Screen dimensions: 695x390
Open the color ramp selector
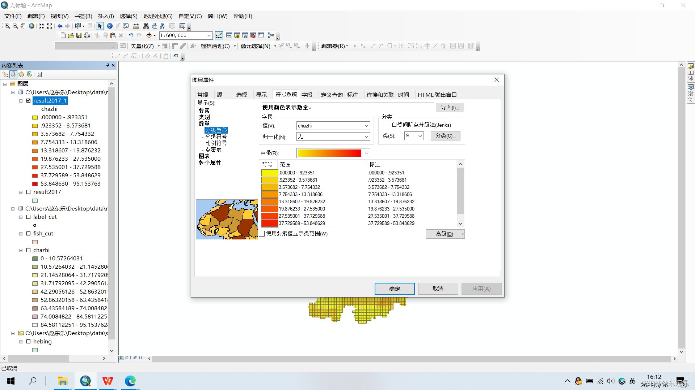[x=366, y=153]
